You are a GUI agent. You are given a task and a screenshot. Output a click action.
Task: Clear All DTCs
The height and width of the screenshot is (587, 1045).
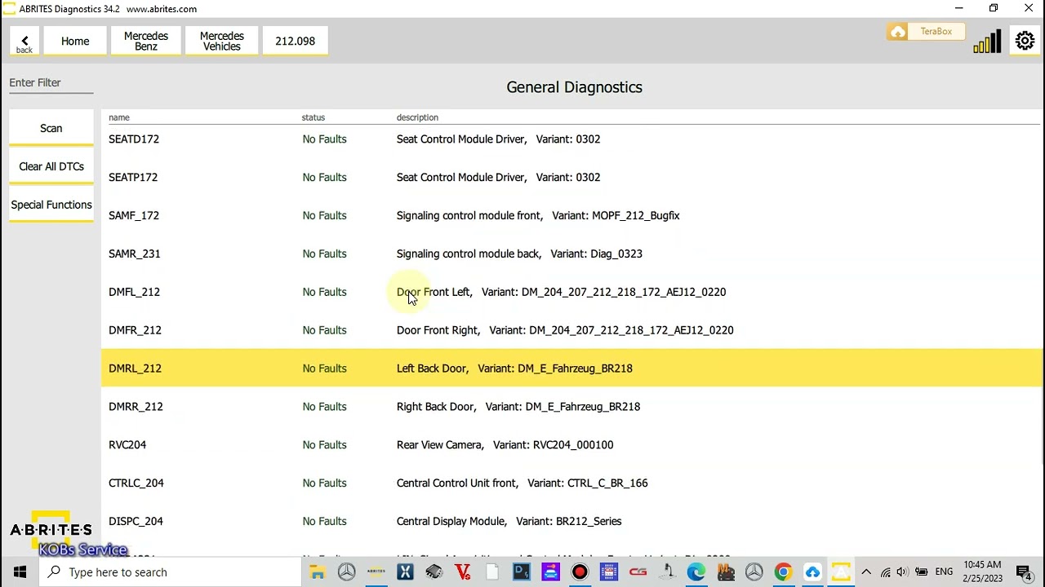coord(51,166)
